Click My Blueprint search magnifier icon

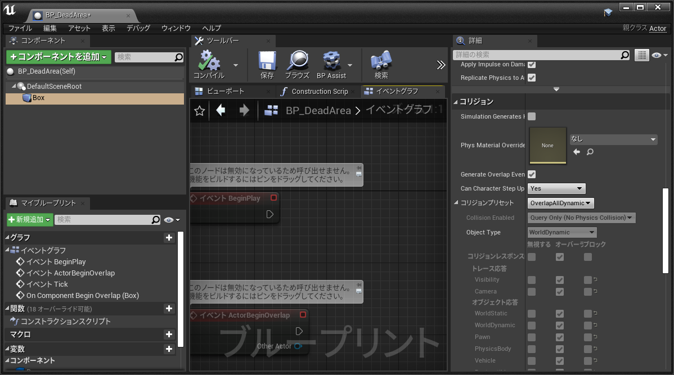point(156,219)
